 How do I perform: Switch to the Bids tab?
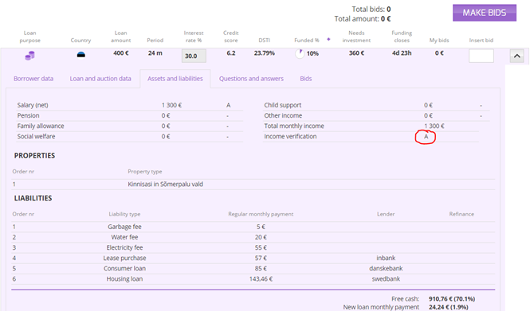pos(306,79)
